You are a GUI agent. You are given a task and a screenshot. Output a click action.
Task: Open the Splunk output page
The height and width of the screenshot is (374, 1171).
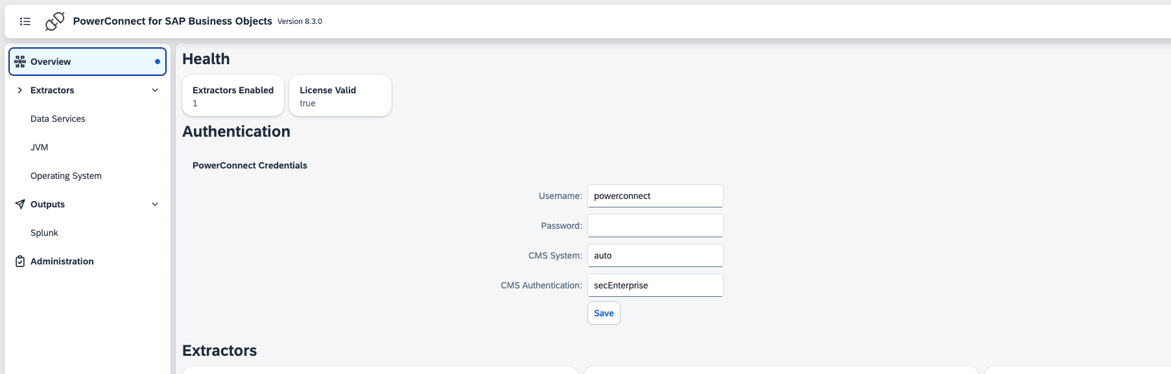coord(44,233)
